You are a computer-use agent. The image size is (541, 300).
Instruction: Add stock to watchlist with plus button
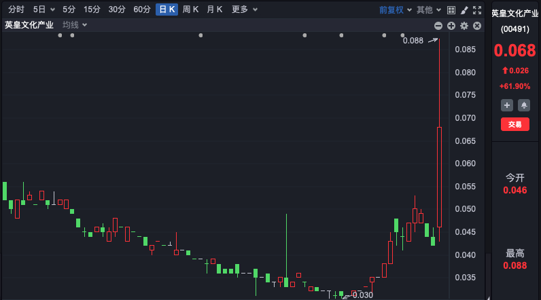tap(507, 105)
